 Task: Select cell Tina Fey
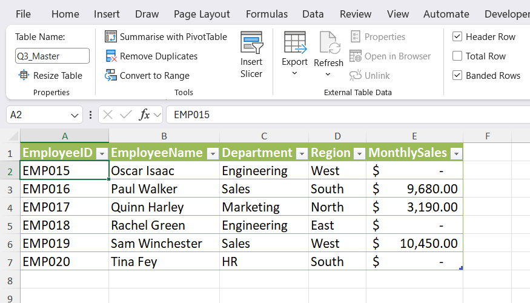[x=164, y=262]
